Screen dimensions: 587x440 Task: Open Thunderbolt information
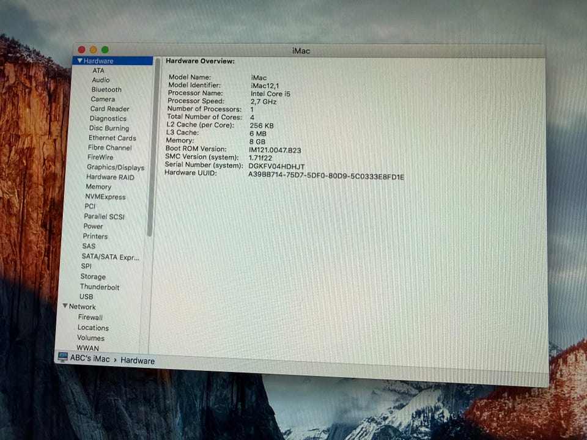(100, 287)
